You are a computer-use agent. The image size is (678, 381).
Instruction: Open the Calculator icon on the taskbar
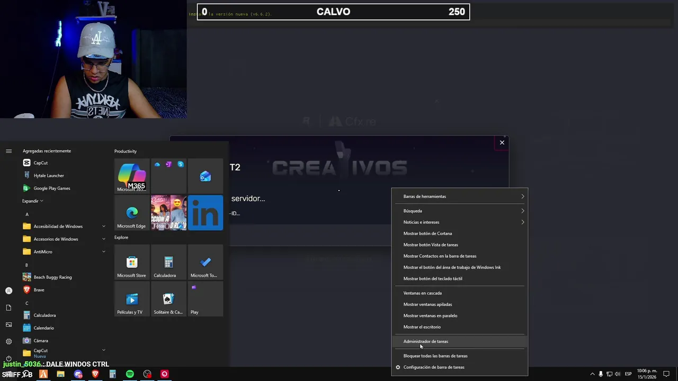click(x=112, y=374)
